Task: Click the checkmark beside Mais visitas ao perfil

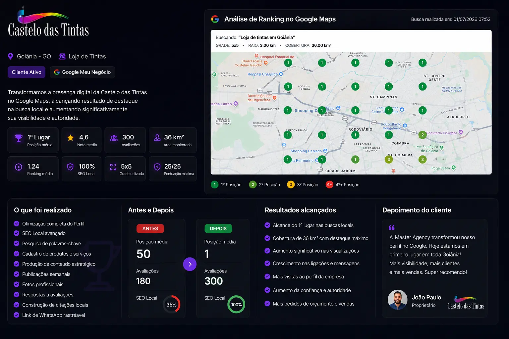Action: click(x=267, y=276)
